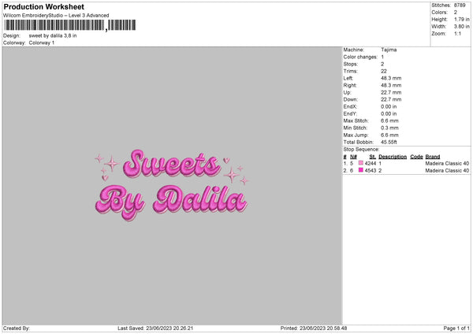Click the barcode below the worksheet title

point(70,25)
